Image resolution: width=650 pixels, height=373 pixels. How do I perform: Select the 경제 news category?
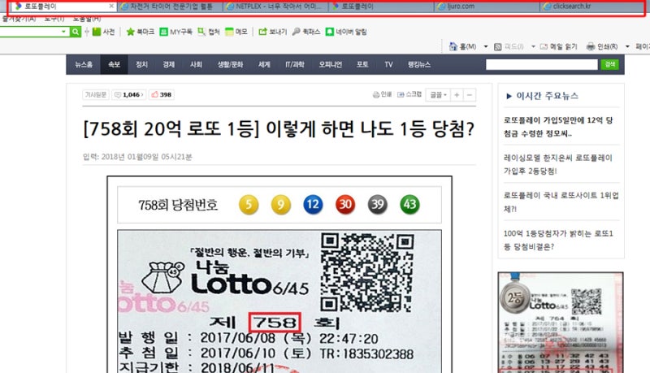pos(169,65)
